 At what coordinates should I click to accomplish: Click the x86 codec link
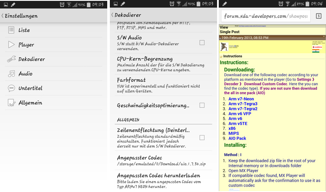(232, 128)
